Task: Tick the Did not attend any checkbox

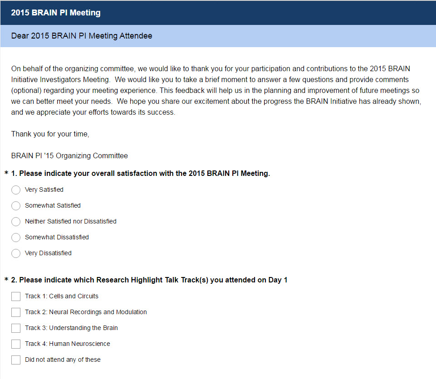Action: [x=16, y=360]
